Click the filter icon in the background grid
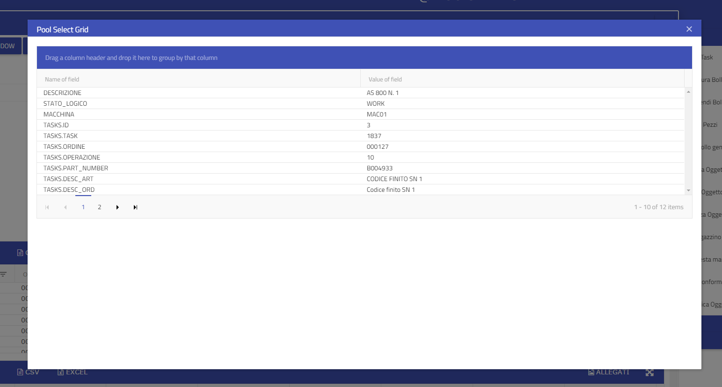 4,274
